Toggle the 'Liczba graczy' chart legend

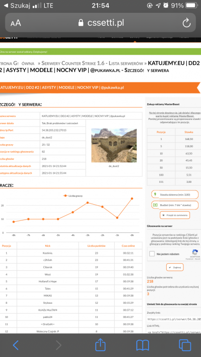click(x=73, y=196)
